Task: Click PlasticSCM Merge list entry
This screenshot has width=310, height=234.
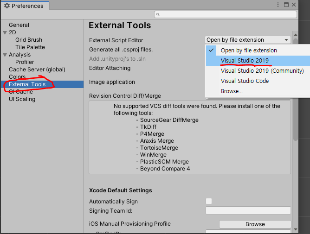Action: tap(164, 162)
